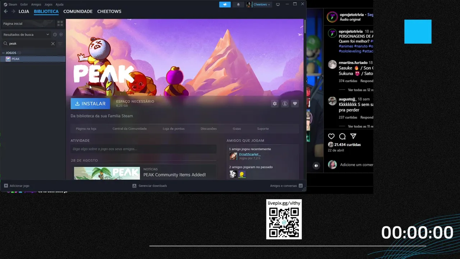460x259 pixels.
Task: Open PEAK Community Items Added! headline
Action: coord(175,175)
